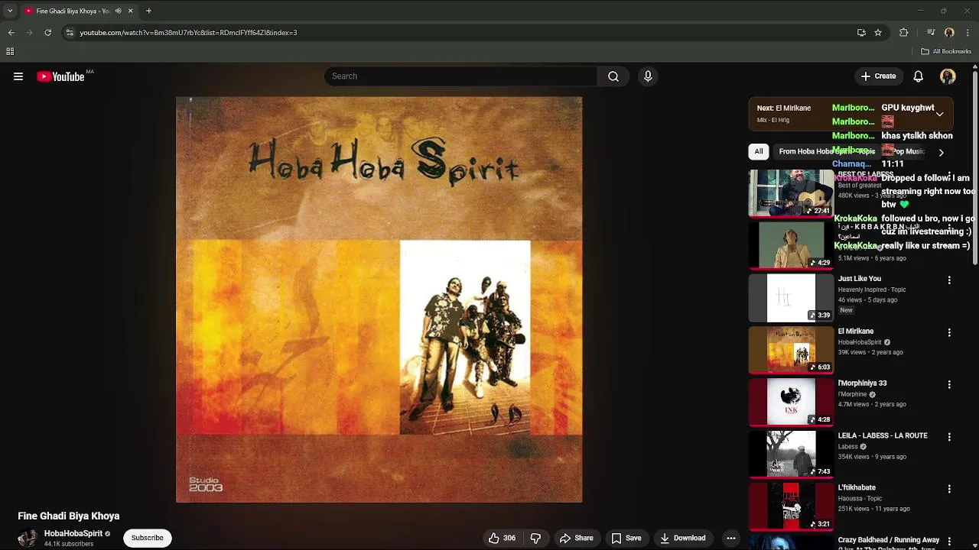The image size is (979, 550).
Task: Expand the Next: El Mirikane queue panel
Action: [x=939, y=114]
